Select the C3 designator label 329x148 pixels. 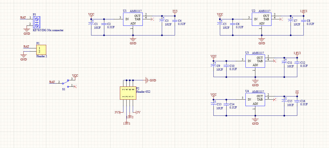(x=167, y=21)
